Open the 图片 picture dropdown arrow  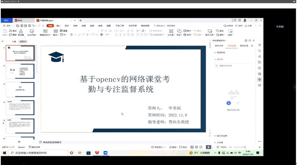click(x=194, y=31)
